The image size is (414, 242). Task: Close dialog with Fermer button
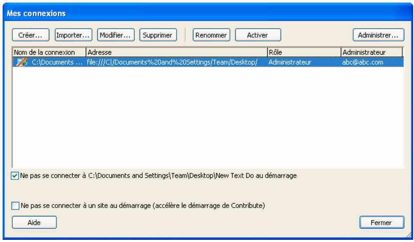pyautogui.click(x=381, y=223)
